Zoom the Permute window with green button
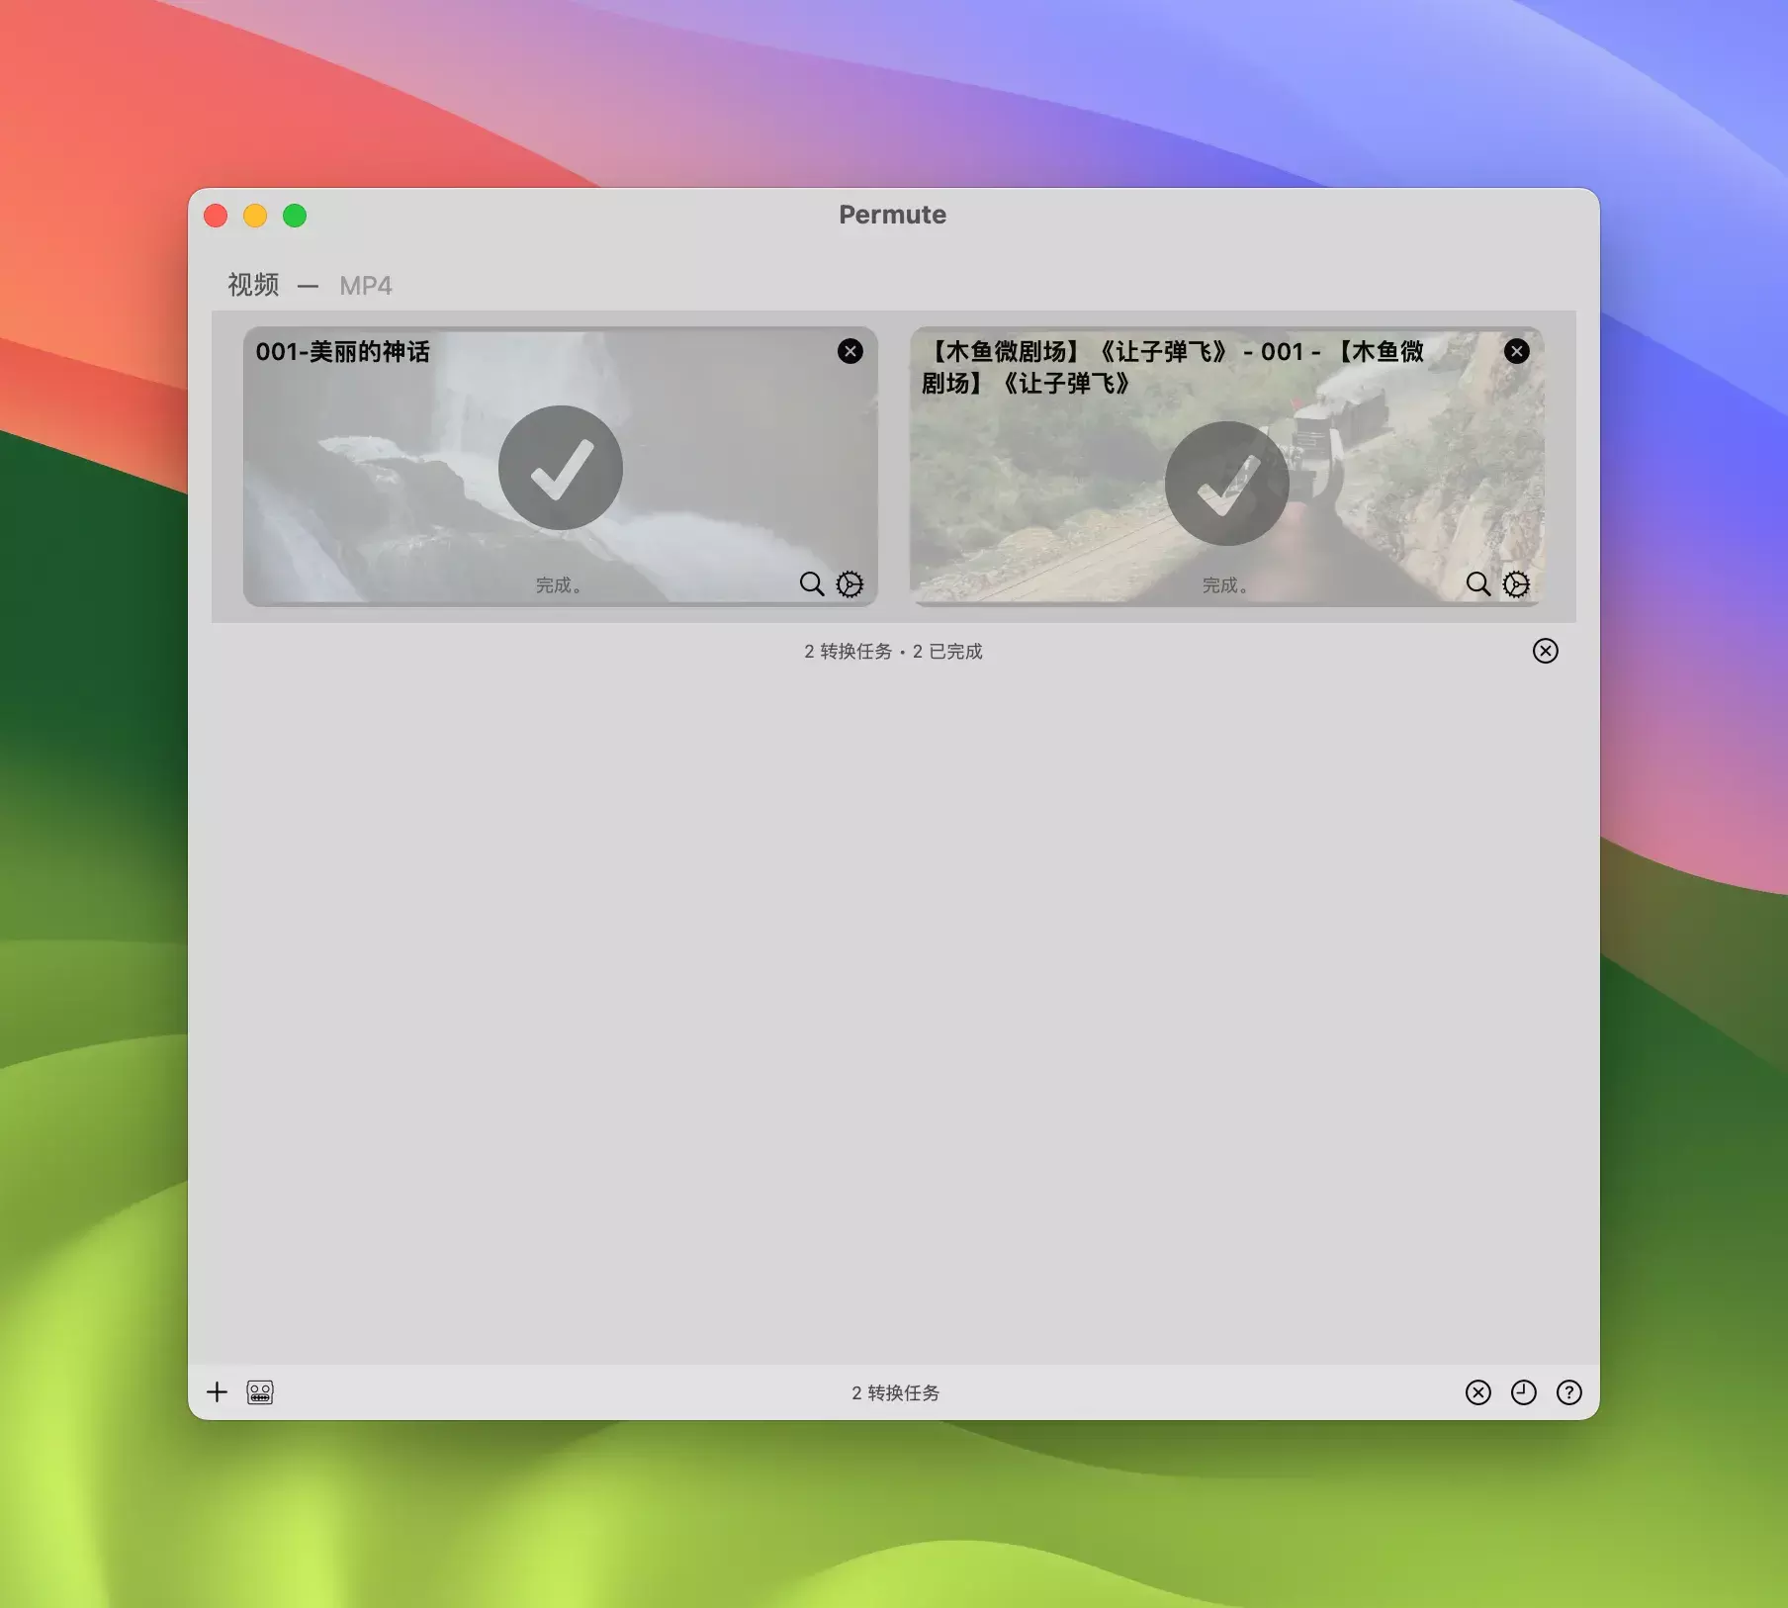1788x1608 pixels. (295, 216)
